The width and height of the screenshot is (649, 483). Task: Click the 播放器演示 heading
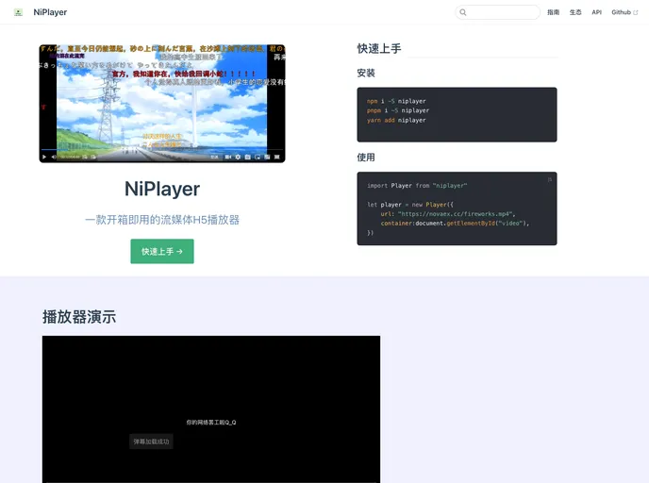pyautogui.click(x=79, y=317)
